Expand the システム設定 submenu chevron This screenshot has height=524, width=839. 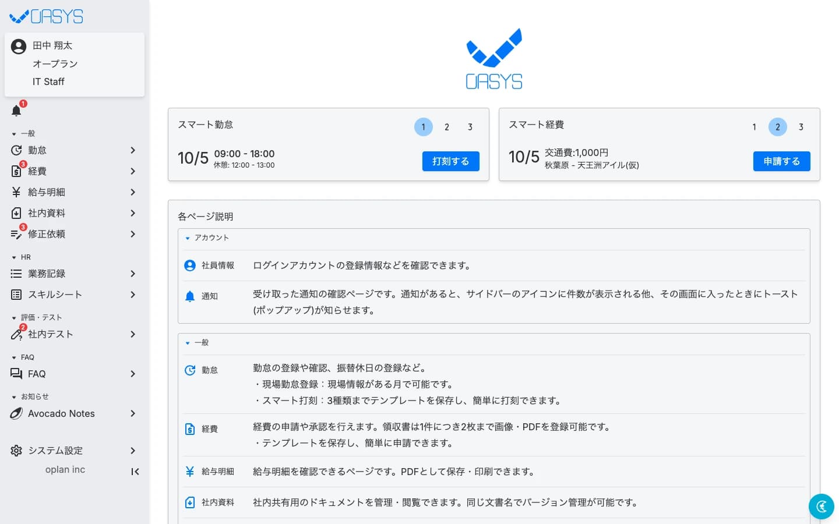pos(133,451)
